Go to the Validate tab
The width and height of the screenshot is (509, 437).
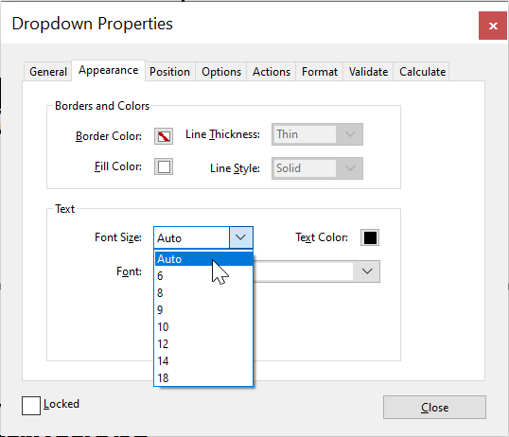tap(368, 72)
